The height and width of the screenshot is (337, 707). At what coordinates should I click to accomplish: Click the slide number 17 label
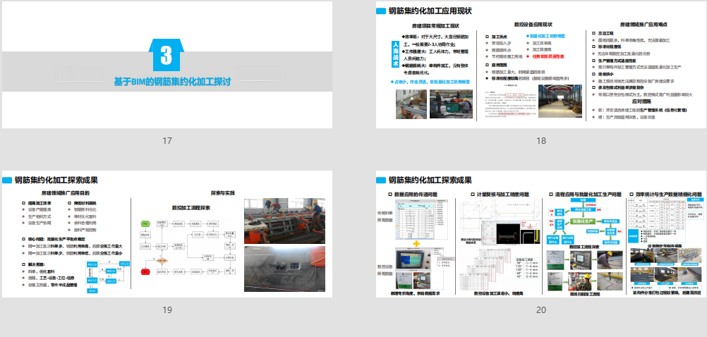pos(167,141)
